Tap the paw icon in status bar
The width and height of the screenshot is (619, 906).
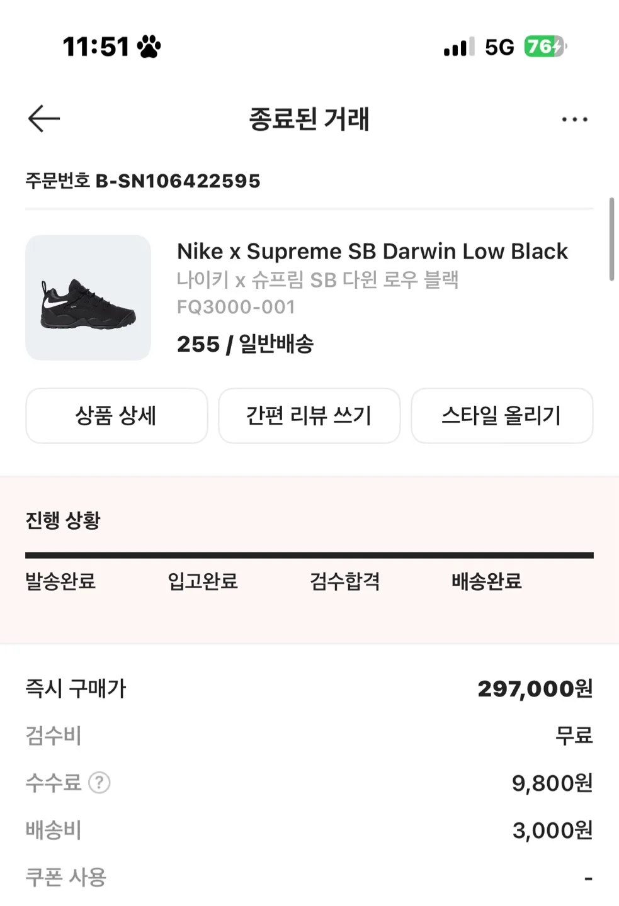point(149,47)
